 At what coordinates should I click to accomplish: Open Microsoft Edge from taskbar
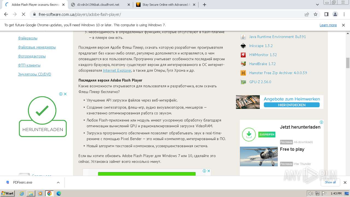(x=59, y=193)
